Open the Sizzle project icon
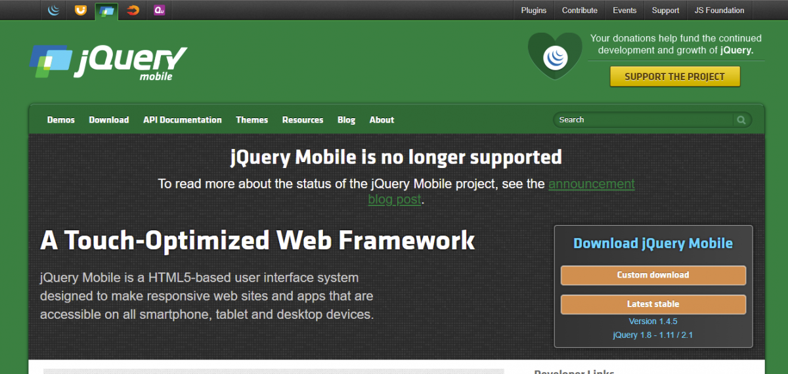The height and width of the screenshot is (374, 788). click(133, 10)
